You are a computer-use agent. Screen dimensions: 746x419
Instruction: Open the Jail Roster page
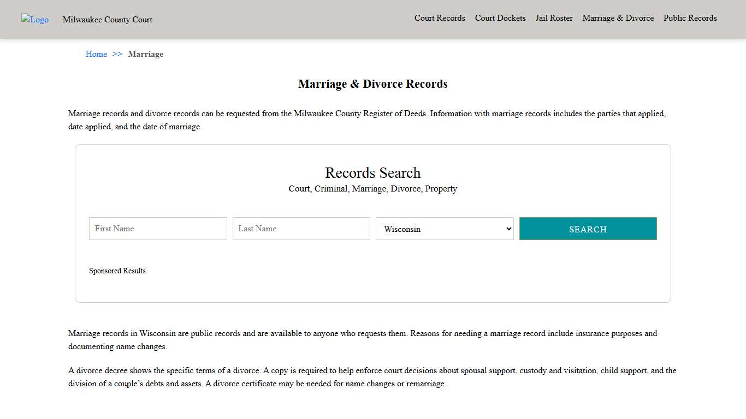pos(554,18)
